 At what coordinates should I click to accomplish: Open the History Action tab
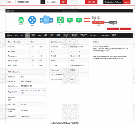click(x=105, y=35)
